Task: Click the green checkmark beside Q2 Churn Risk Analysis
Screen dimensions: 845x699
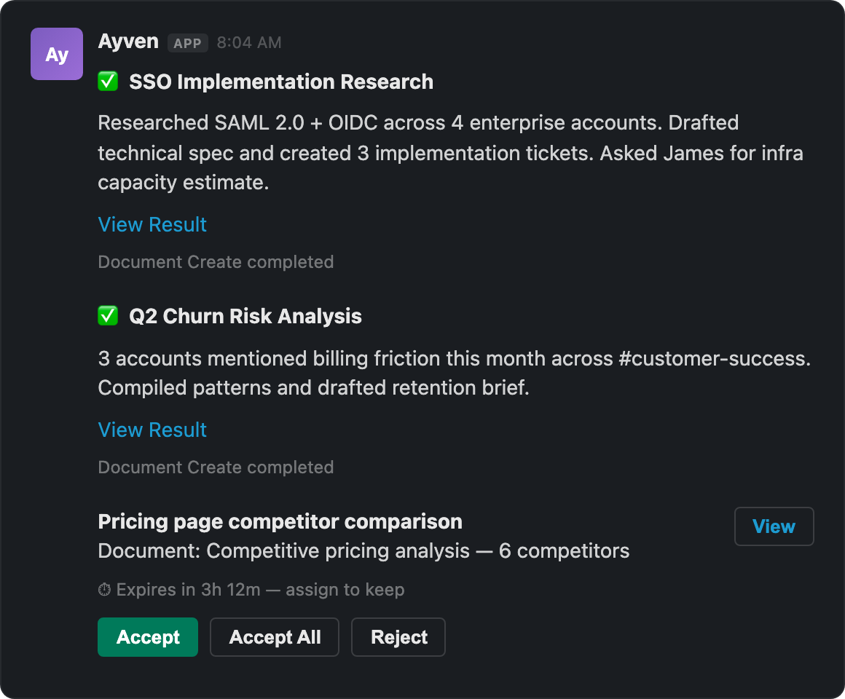Action: point(107,316)
